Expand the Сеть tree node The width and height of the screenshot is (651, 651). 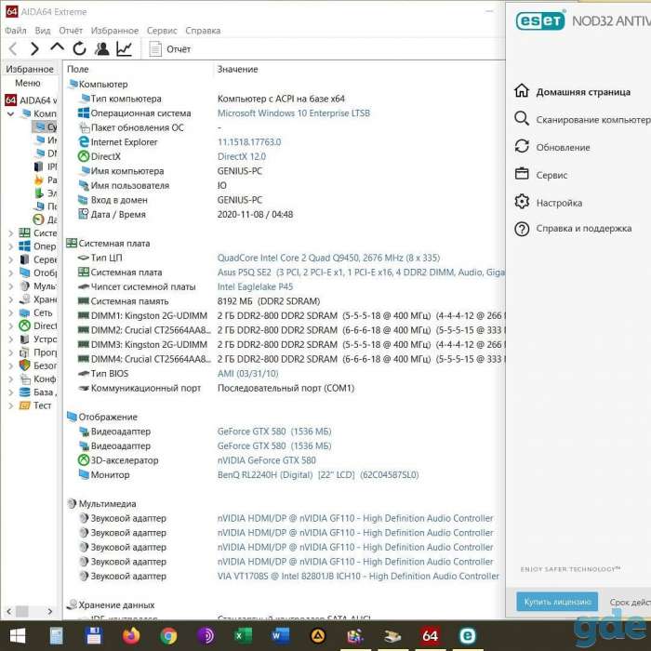tap(11, 313)
